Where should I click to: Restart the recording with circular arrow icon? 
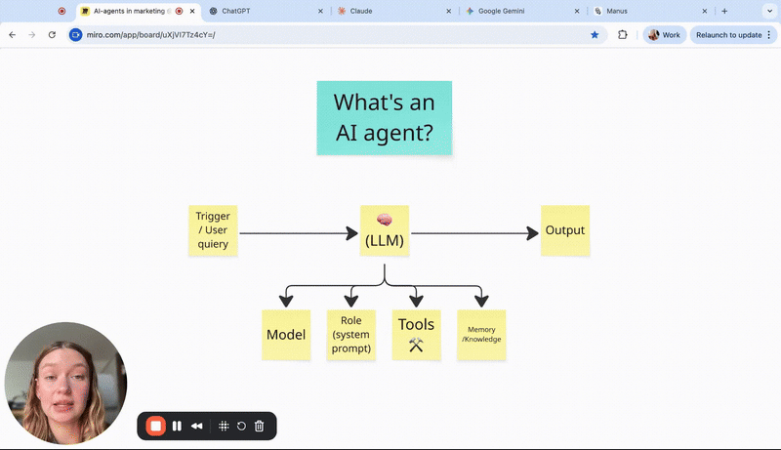(241, 426)
